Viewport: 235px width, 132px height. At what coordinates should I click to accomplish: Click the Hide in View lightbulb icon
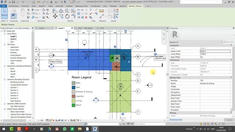(x=91, y=10)
